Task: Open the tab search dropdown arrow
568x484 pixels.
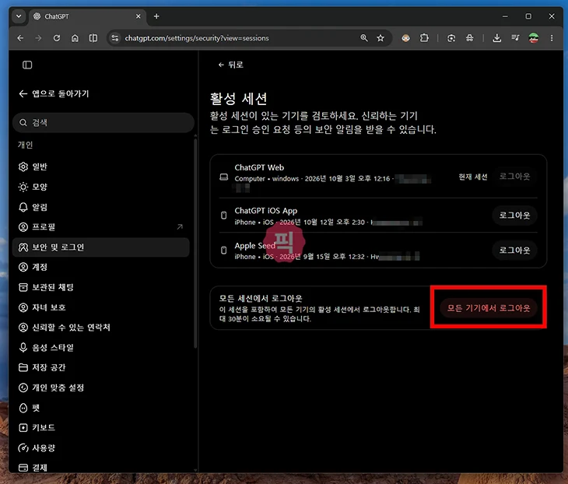Action: pos(19,16)
